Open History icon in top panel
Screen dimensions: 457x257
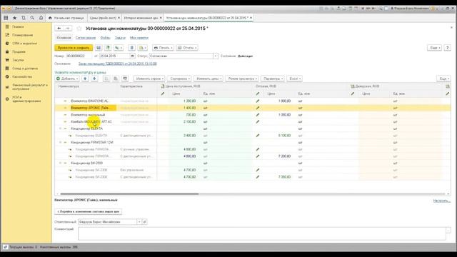click(x=24, y=18)
